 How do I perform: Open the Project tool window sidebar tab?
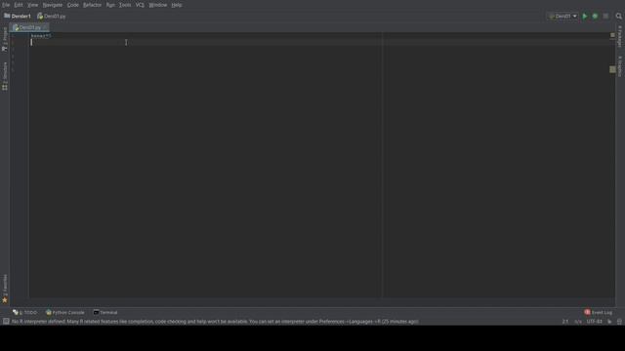5,39
